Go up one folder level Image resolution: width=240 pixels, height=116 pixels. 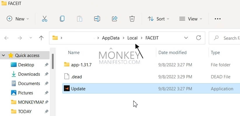pyautogui.click(x=41, y=38)
